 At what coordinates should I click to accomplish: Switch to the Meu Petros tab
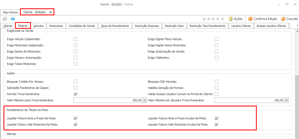10,12
